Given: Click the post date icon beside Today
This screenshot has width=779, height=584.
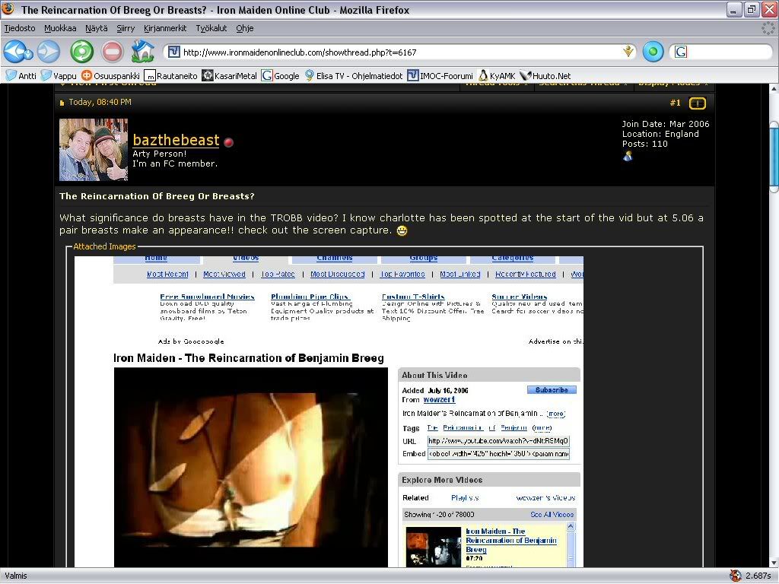Looking at the screenshot, I should pyautogui.click(x=62, y=103).
